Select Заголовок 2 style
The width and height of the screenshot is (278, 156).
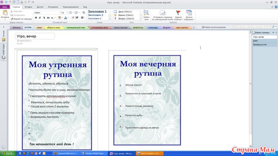[95, 15]
